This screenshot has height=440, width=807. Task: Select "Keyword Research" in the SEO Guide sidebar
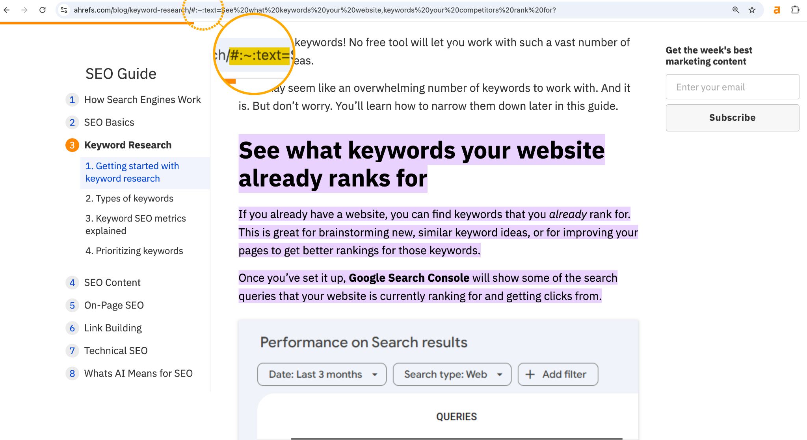coord(127,145)
